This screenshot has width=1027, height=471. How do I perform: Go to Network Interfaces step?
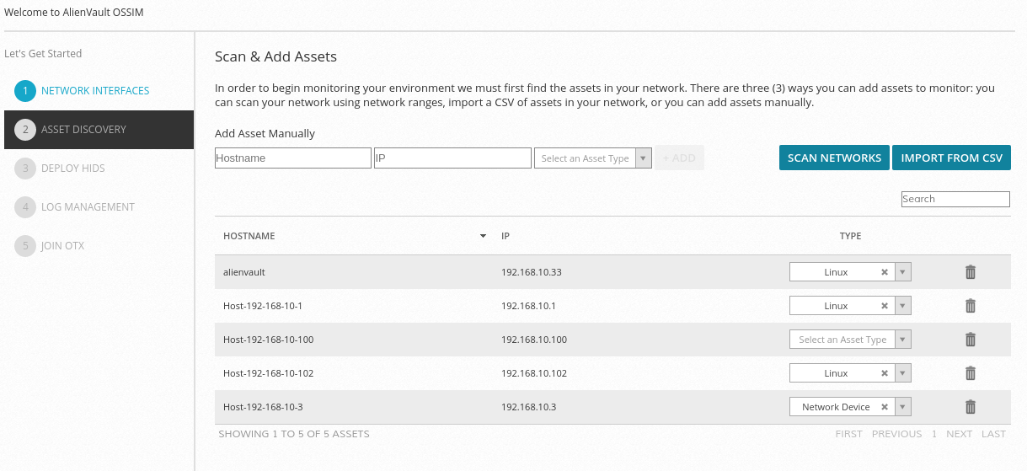pyautogui.click(x=94, y=91)
